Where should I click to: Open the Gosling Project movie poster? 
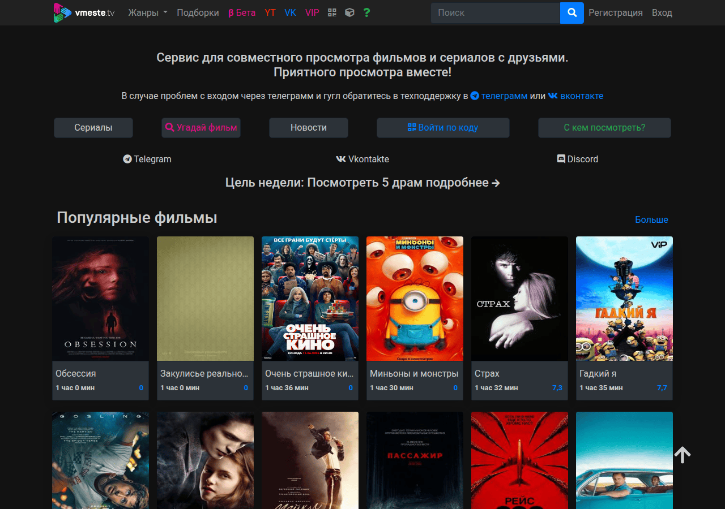100,460
